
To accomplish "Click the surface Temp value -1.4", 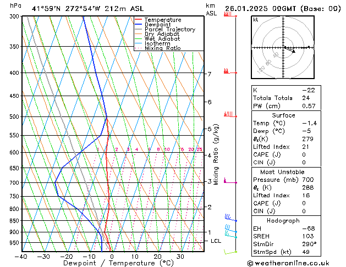I will [309, 123].
